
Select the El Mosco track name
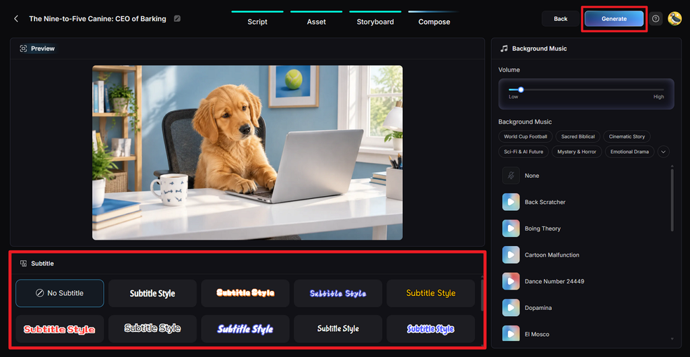536,334
